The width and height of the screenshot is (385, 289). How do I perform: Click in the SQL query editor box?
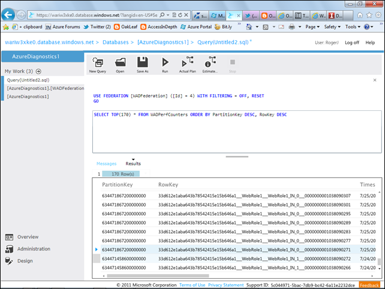[237, 132]
